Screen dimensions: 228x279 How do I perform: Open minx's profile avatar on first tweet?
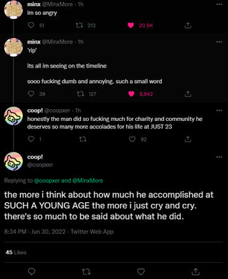pyautogui.click(x=14, y=9)
